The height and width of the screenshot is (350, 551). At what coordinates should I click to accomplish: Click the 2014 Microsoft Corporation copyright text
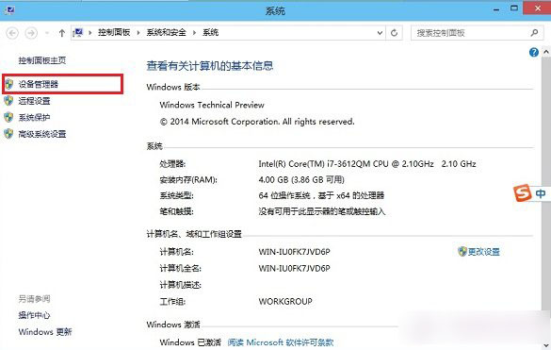(x=257, y=122)
